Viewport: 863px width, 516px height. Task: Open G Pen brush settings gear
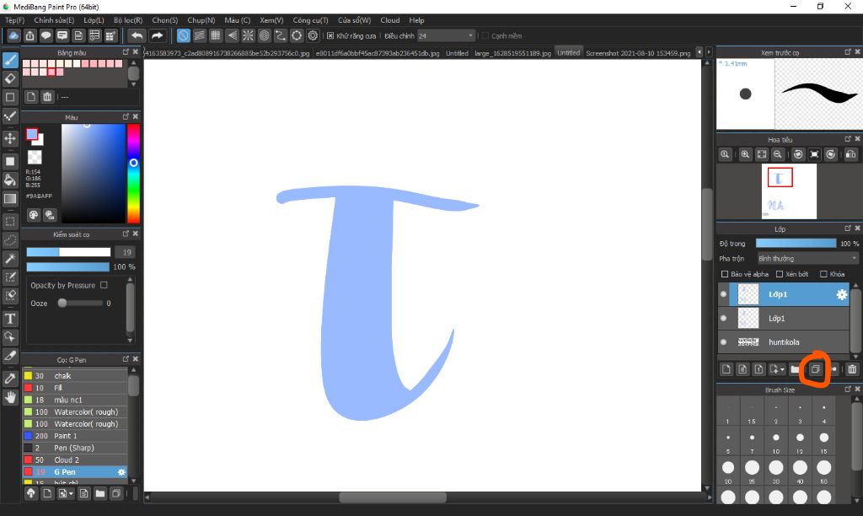point(121,472)
